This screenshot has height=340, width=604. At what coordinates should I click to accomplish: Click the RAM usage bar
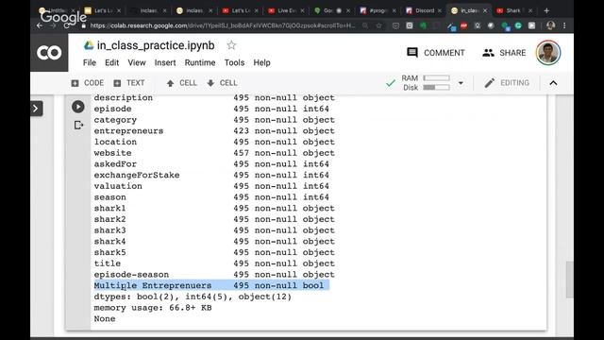[436, 77]
